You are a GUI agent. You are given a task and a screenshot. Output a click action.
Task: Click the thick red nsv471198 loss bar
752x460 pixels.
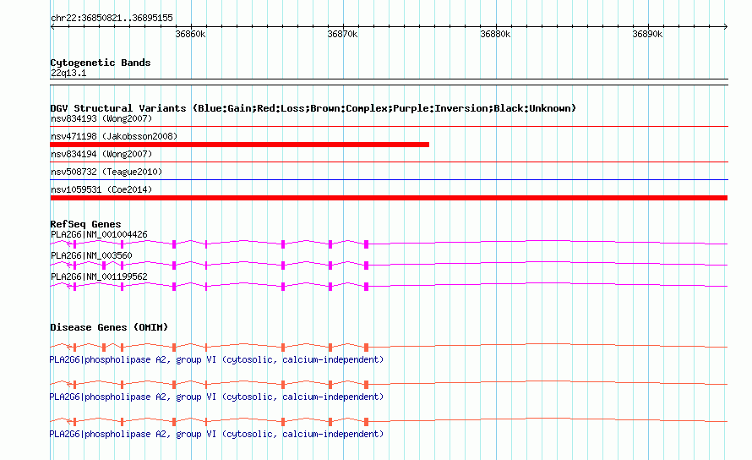[x=239, y=145]
